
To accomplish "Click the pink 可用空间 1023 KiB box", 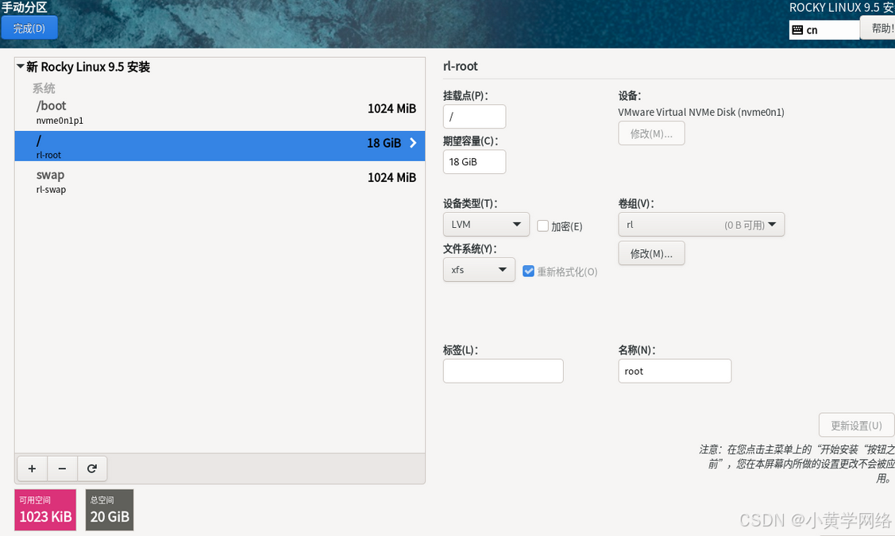I will coord(45,510).
